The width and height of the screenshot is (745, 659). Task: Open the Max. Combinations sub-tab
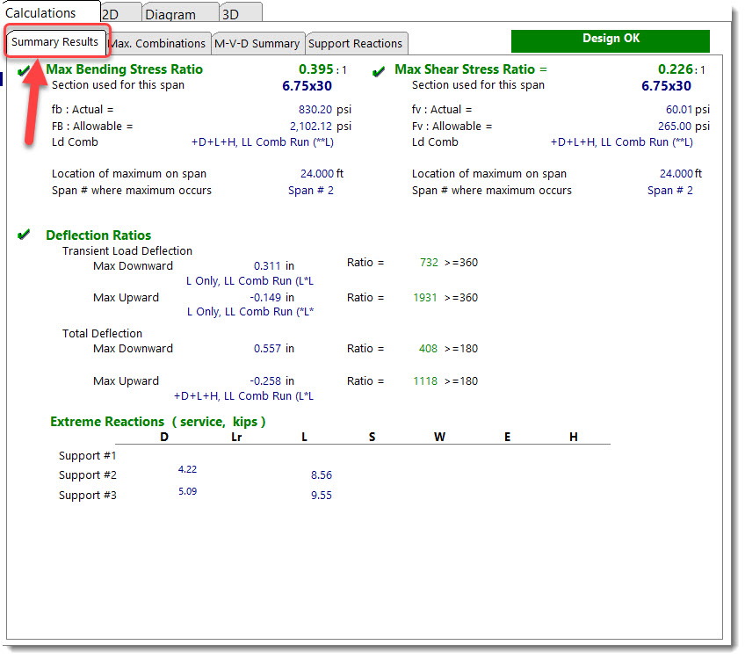pyautogui.click(x=157, y=43)
